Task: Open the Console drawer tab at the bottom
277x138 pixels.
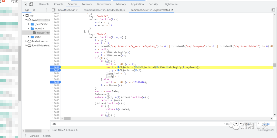Action: [x=34, y=136]
